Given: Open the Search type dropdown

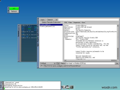Looking at the screenshot, I should pyautogui.click(x=52, y=20).
